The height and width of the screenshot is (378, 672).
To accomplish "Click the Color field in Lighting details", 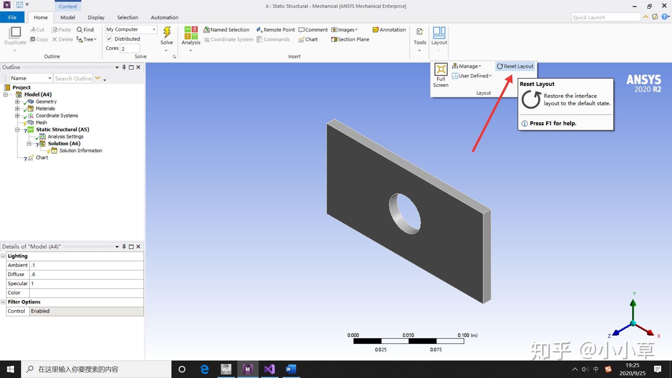I will [x=86, y=293].
